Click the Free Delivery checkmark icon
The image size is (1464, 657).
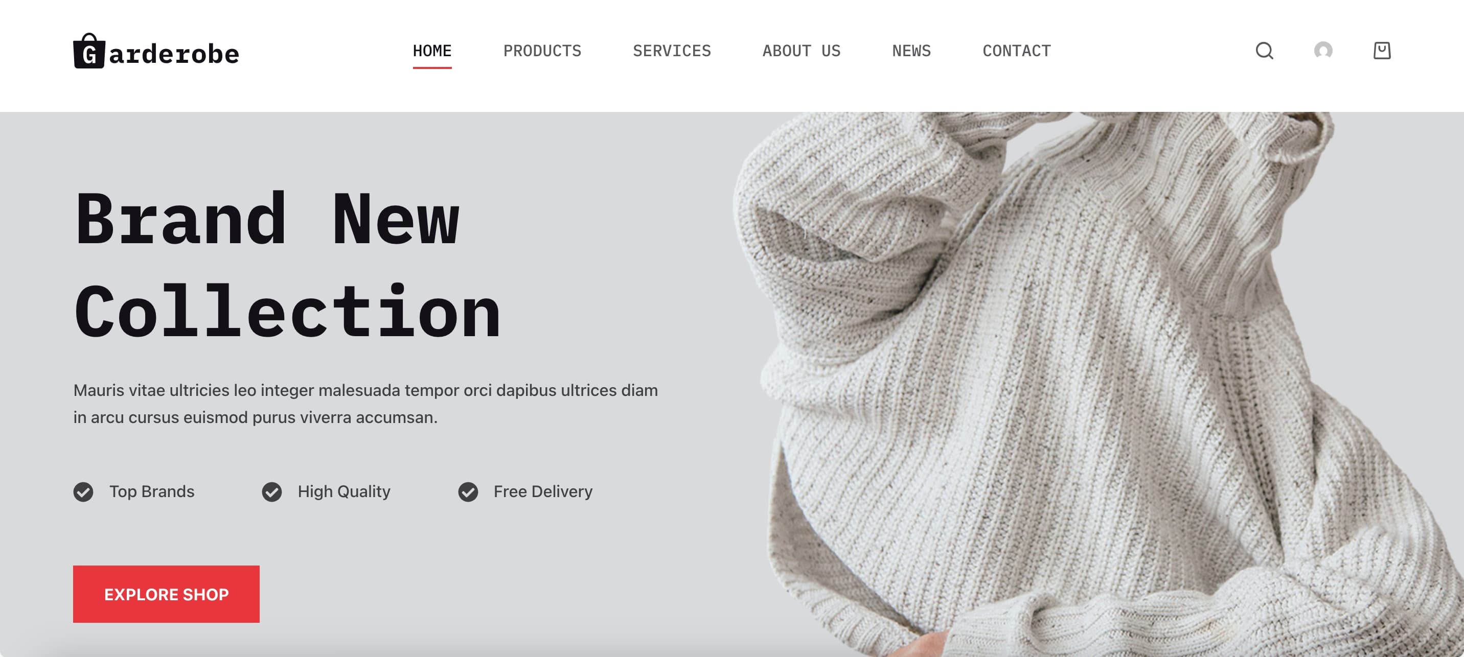468,492
